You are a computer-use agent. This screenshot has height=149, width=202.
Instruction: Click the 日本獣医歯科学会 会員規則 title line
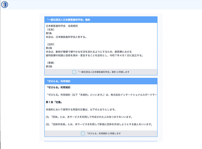pyautogui.click(x=62, y=26)
